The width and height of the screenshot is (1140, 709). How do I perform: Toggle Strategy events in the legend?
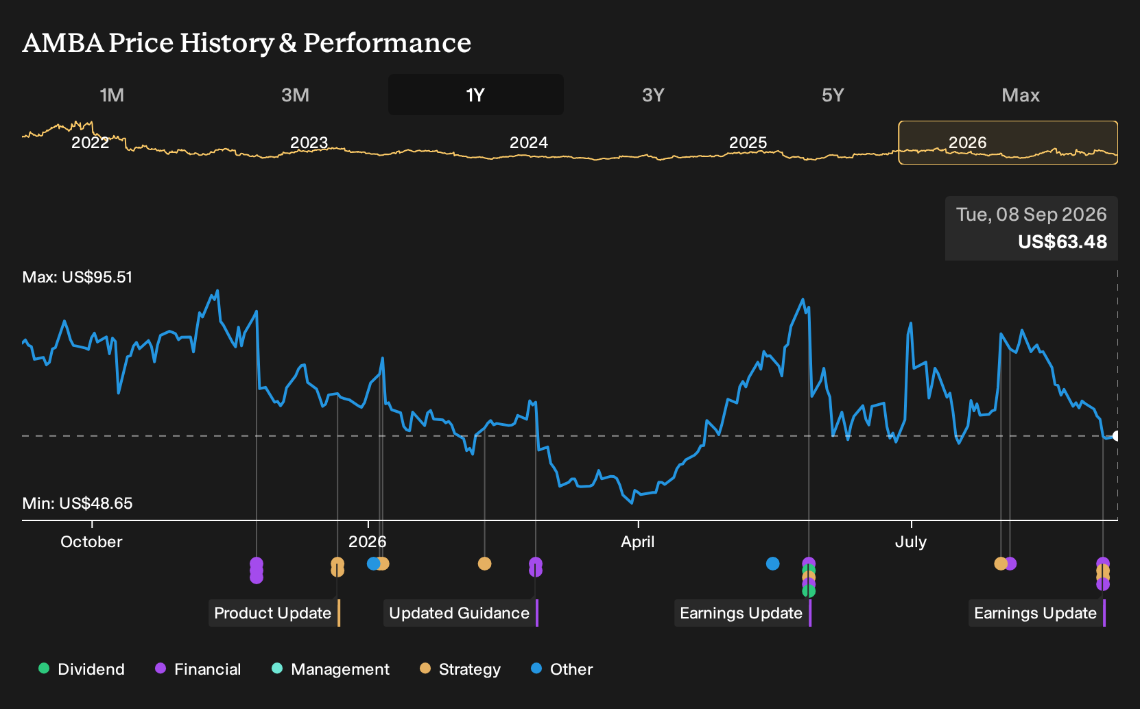click(460, 669)
